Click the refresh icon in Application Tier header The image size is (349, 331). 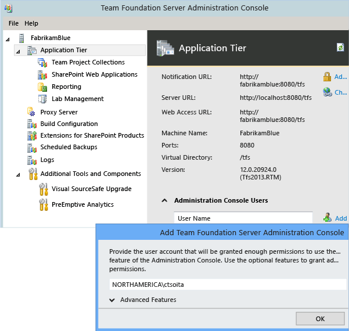(x=340, y=47)
